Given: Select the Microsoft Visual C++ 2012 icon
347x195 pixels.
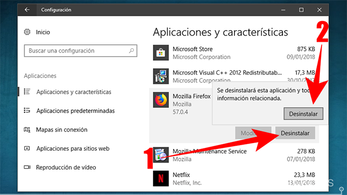Looking at the screenshot, I should (160, 76).
